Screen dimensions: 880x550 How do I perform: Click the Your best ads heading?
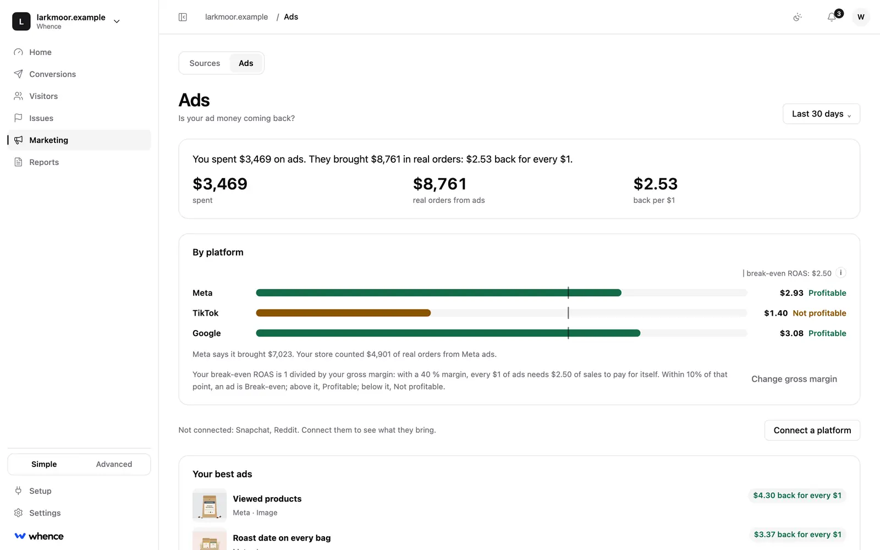(222, 474)
